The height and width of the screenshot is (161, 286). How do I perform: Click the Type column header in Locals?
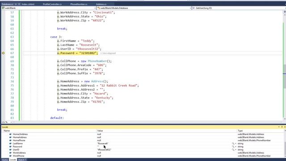pos(261,131)
